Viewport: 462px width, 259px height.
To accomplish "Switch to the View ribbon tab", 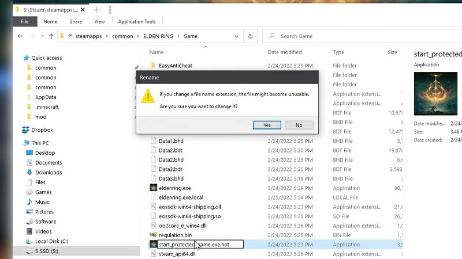I will [99, 22].
